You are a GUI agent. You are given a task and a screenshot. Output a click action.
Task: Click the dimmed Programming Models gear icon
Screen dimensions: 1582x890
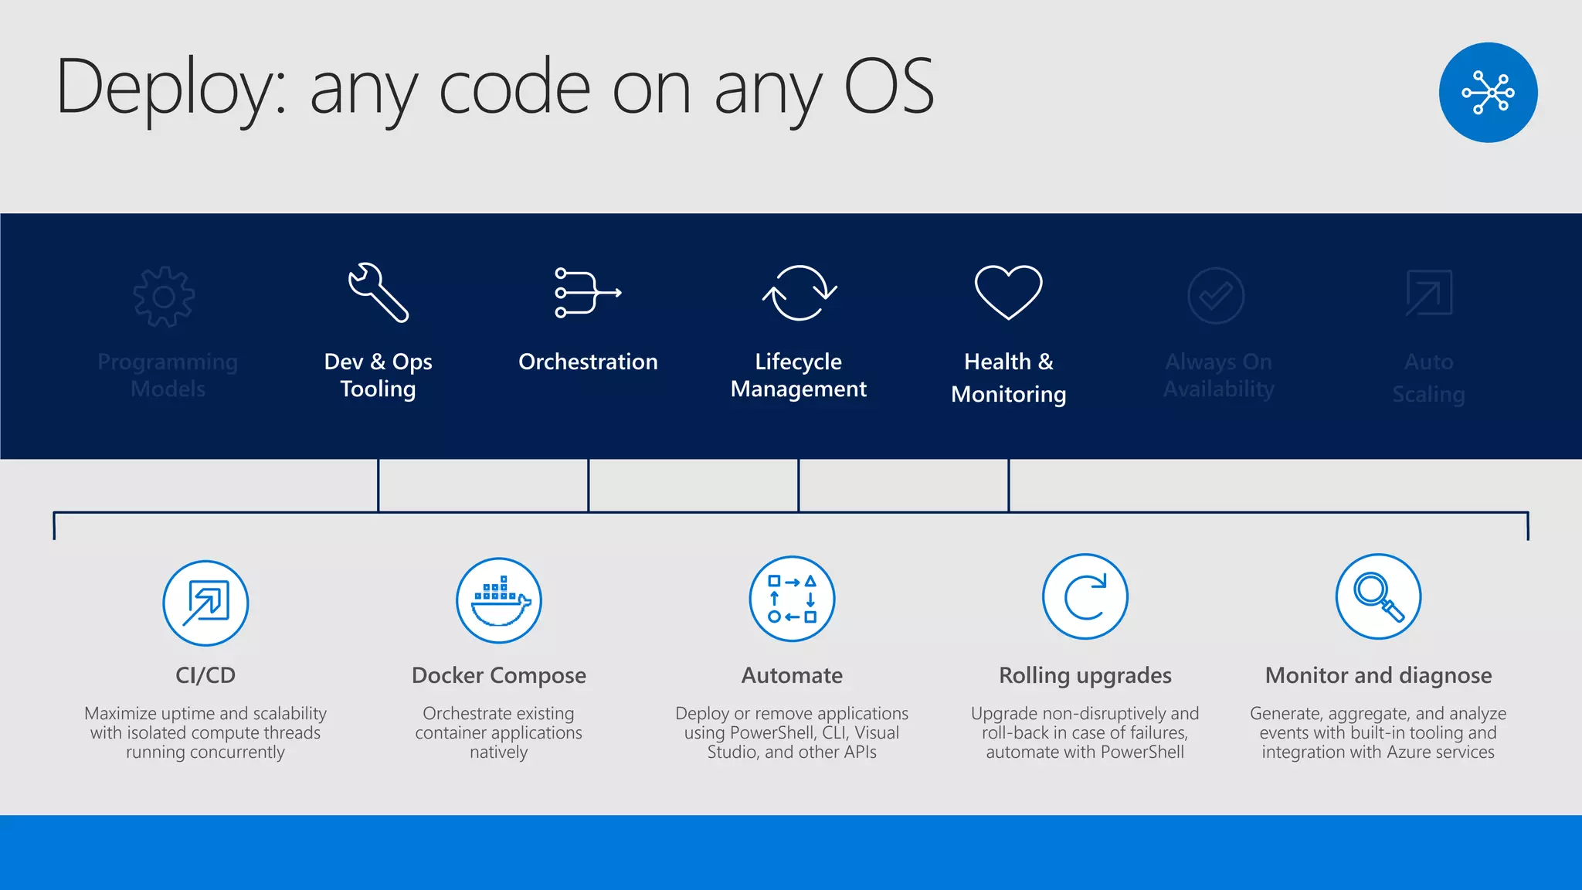164,297
